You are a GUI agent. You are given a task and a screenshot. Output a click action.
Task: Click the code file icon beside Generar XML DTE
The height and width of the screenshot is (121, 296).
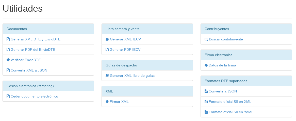click(8, 39)
